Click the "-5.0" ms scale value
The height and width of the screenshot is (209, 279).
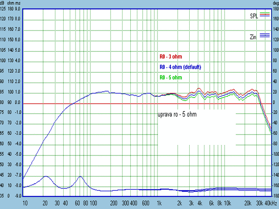(x=17, y=154)
